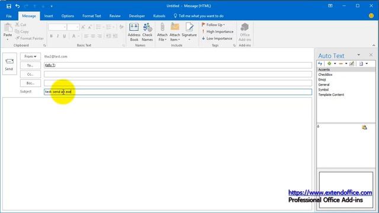Click the Paste clipboard icon
379x213 pixels.
8,28
